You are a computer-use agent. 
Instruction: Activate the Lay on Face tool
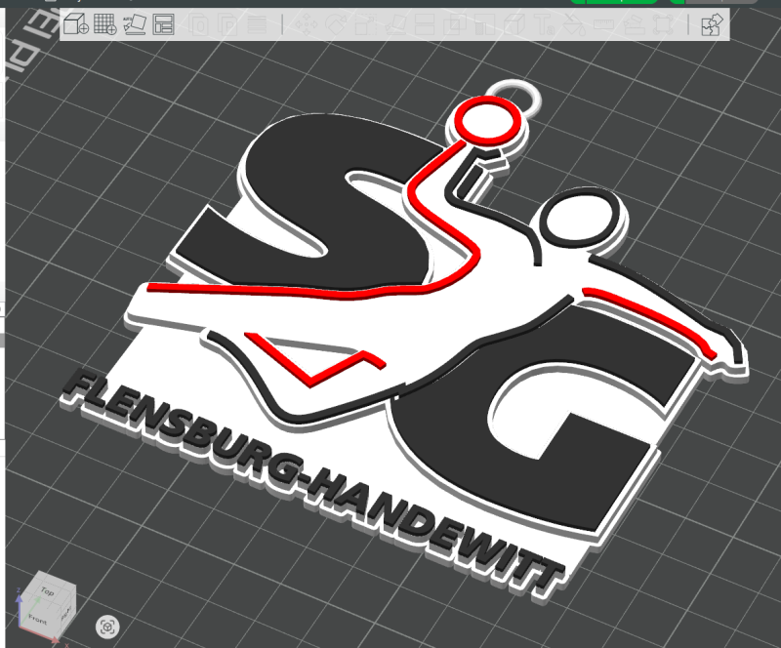point(394,24)
